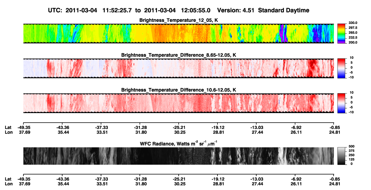Select the 'Brightness_Temperature_12_05, K' panel title

coord(179,20)
